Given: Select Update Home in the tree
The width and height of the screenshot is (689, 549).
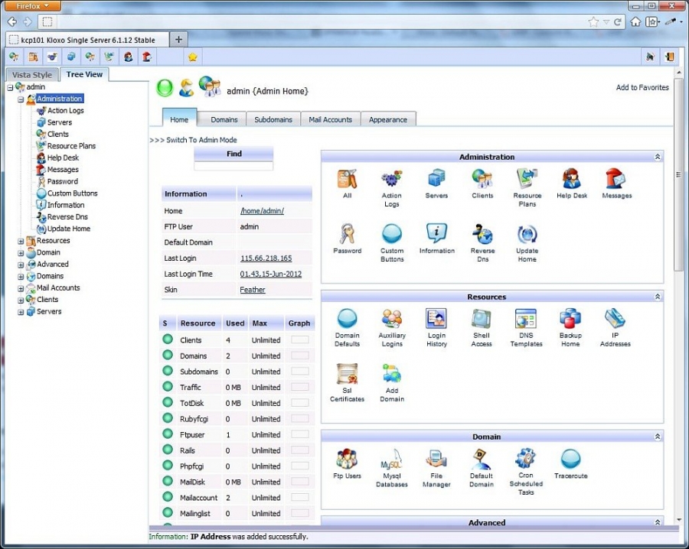Looking at the screenshot, I should [x=69, y=229].
